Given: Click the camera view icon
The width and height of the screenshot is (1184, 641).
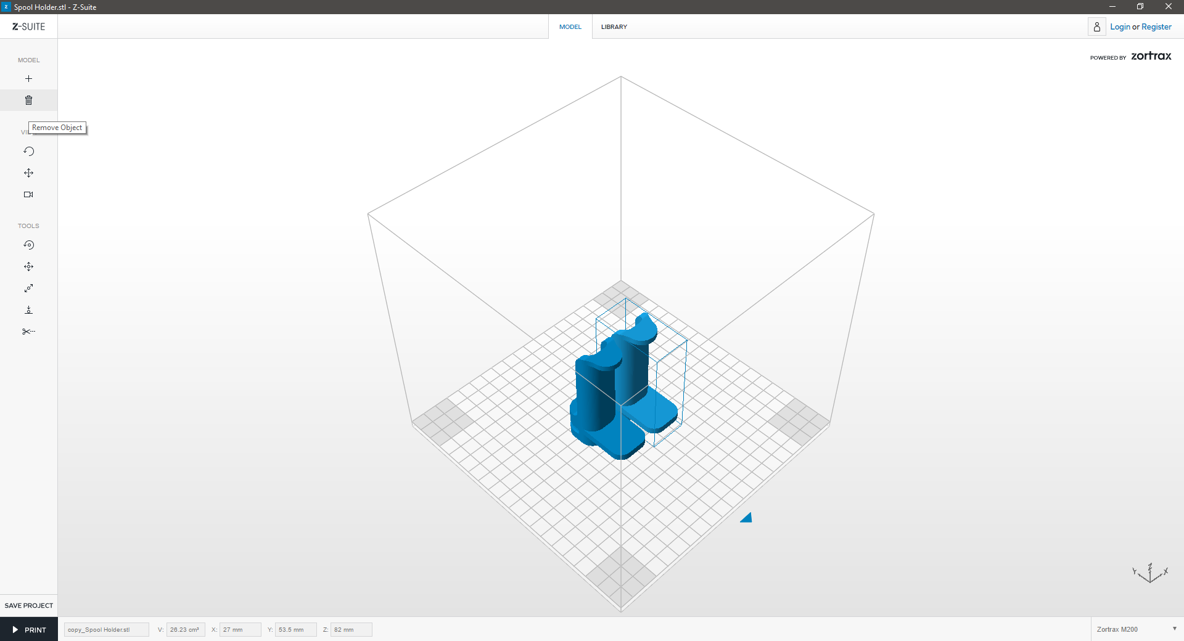Looking at the screenshot, I should [x=28, y=195].
